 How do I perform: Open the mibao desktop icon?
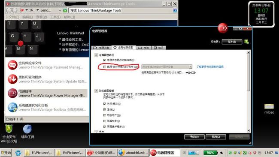[269, 109]
